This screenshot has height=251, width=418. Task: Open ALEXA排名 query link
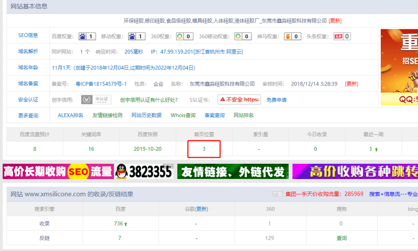click(70, 115)
